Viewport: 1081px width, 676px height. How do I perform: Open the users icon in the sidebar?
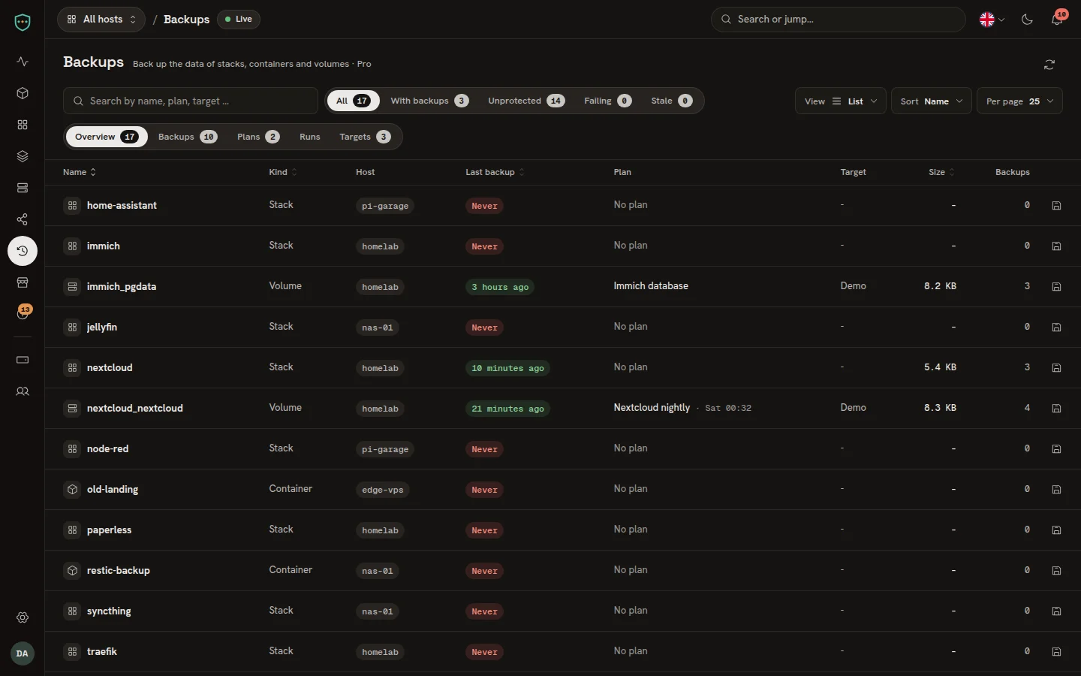point(23,391)
